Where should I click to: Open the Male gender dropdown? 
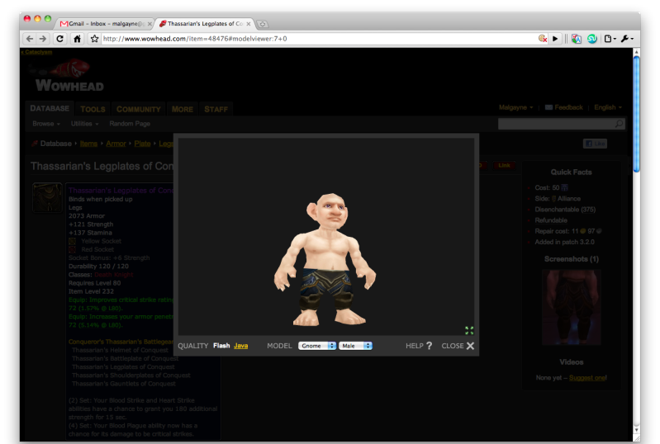pyautogui.click(x=356, y=346)
